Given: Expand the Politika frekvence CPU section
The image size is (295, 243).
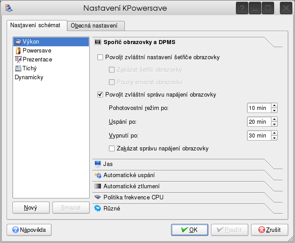Looking at the screenshot, I should pos(187,197).
